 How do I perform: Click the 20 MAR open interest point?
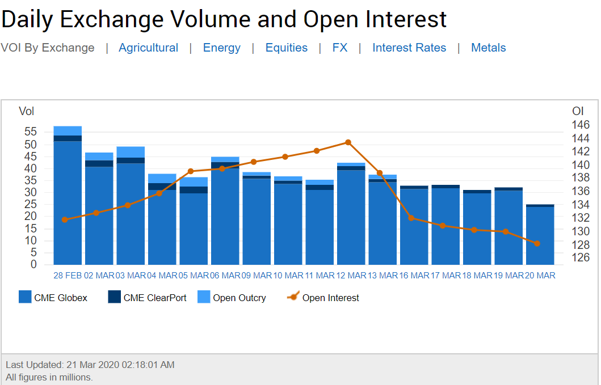pos(537,244)
